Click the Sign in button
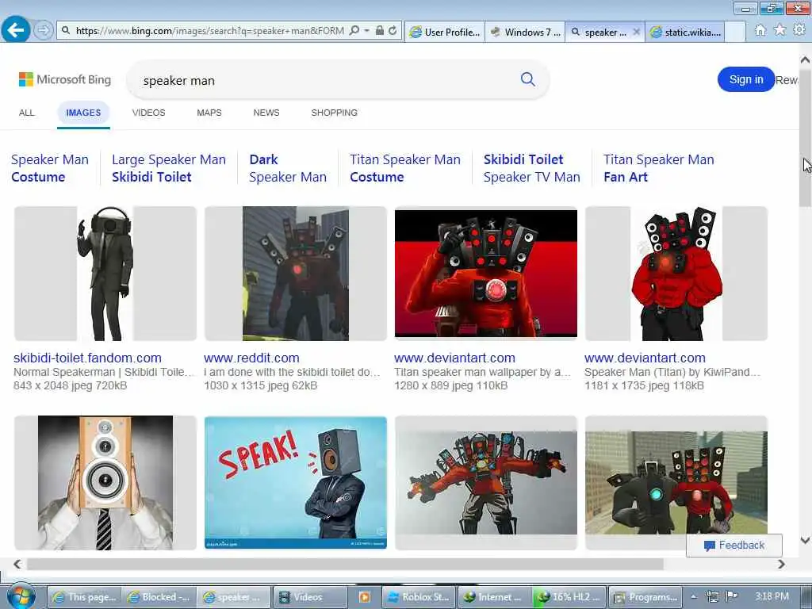This screenshot has height=609, width=812. coord(745,80)
